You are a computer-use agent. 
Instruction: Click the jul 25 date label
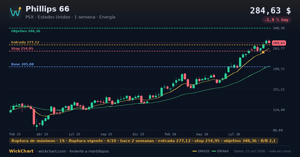[74, 134]
